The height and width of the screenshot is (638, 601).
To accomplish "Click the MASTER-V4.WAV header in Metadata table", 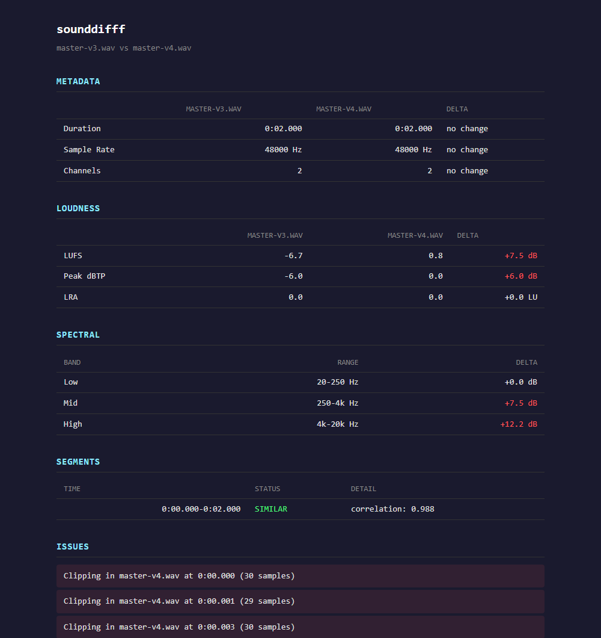I will pos(344,109).
